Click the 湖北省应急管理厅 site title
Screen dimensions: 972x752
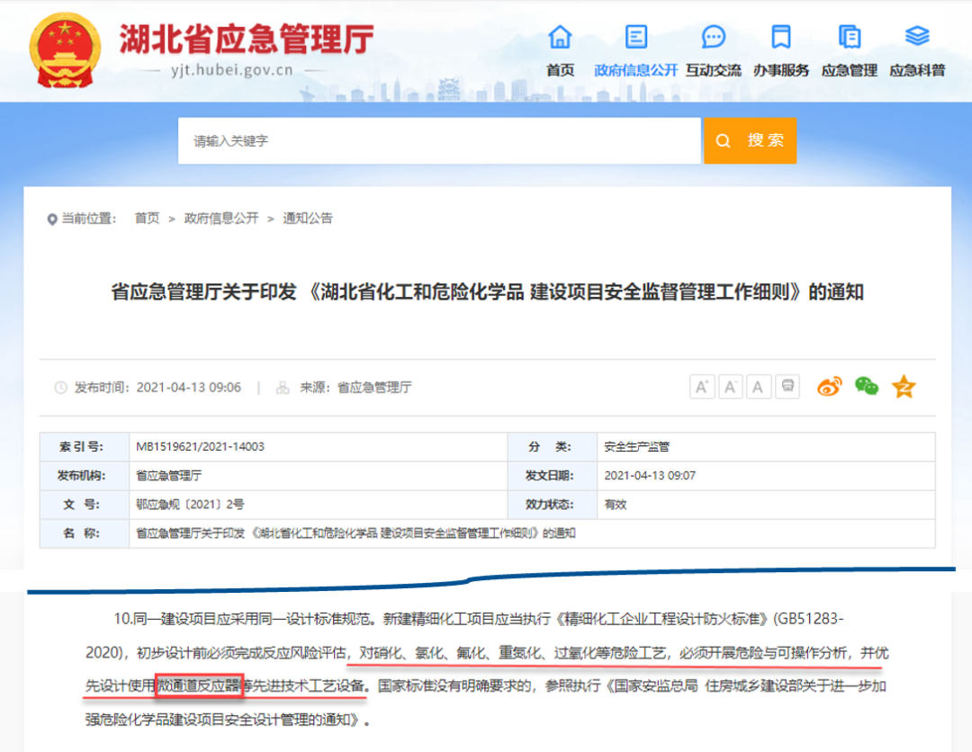[x=247, y=39]
